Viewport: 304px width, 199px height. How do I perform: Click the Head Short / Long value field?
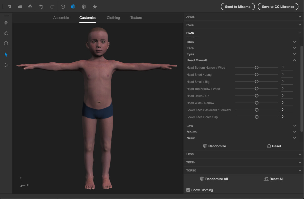[287, 74]
